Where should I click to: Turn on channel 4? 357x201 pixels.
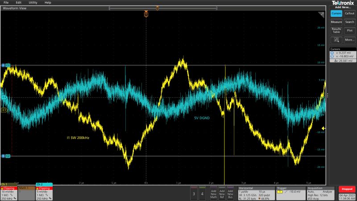[202, 193]
